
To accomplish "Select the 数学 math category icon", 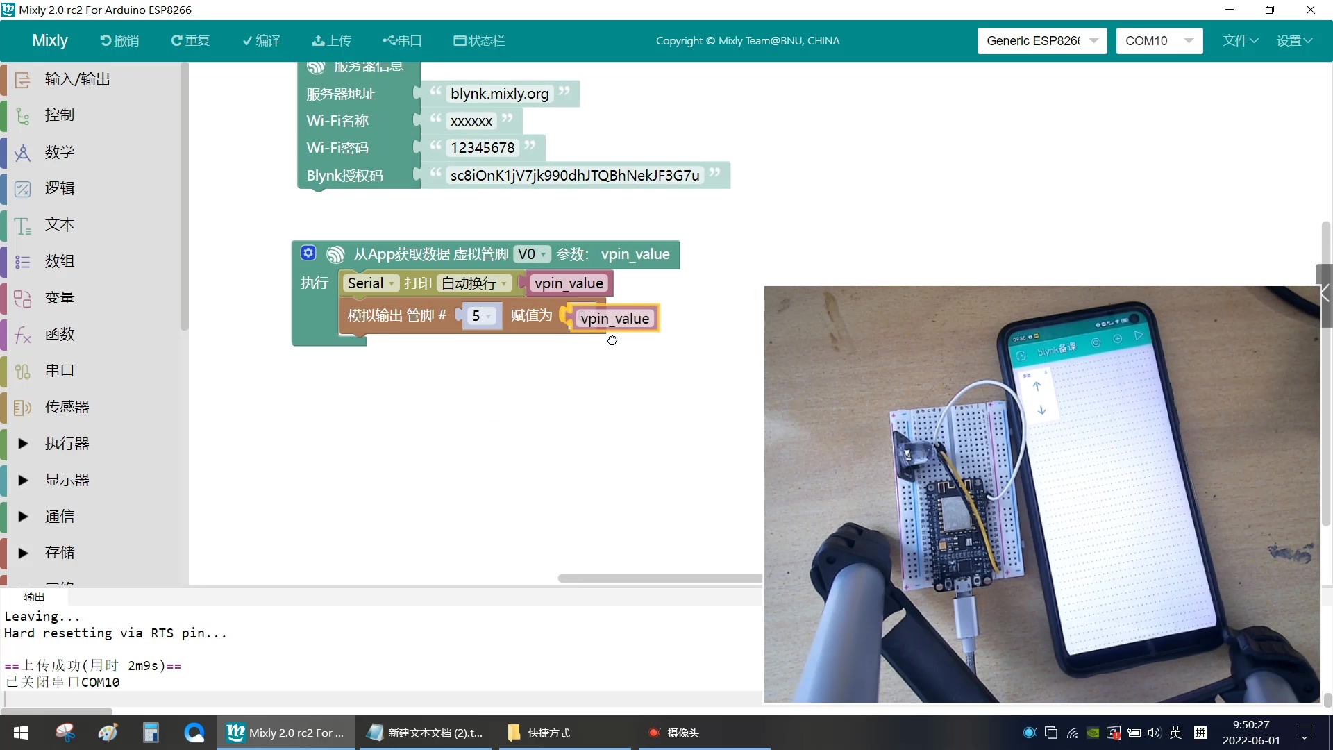I will coord(23,152).
